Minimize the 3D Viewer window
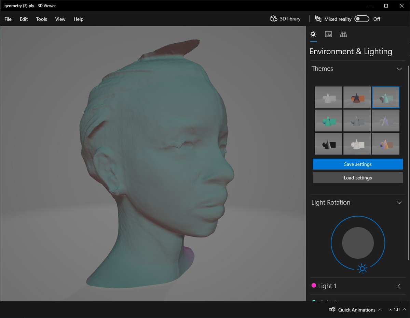This screenshot has height=318, width=410. 370,6
